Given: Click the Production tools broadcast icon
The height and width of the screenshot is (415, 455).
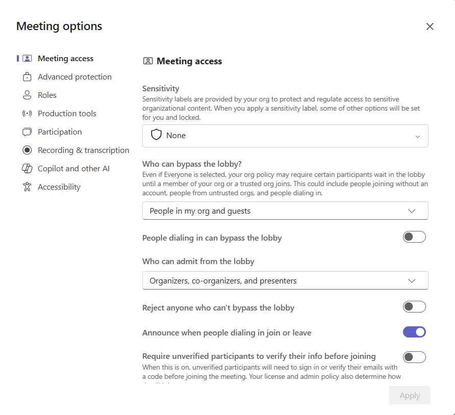Looking at the screenshot, I should coord(27,114).
